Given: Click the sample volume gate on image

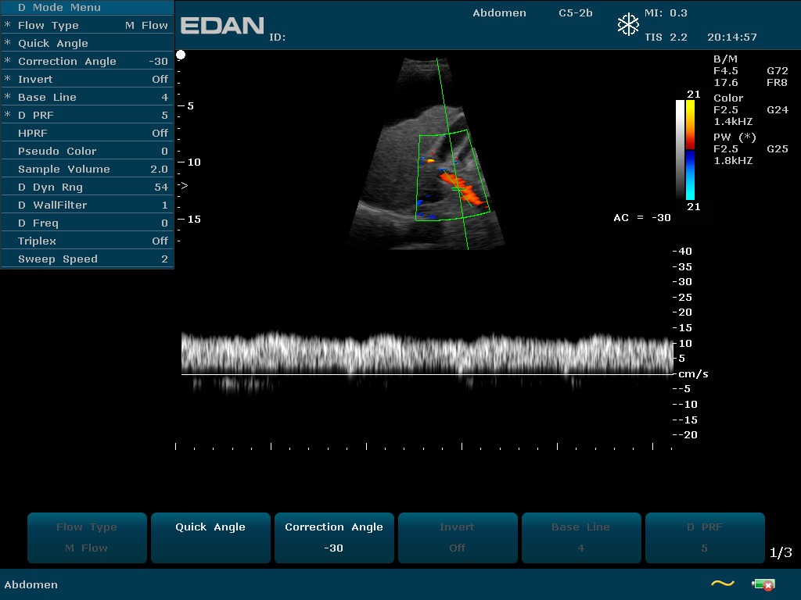Looking at the screenshot, I should pyautogui.click(x=457, y=189).
